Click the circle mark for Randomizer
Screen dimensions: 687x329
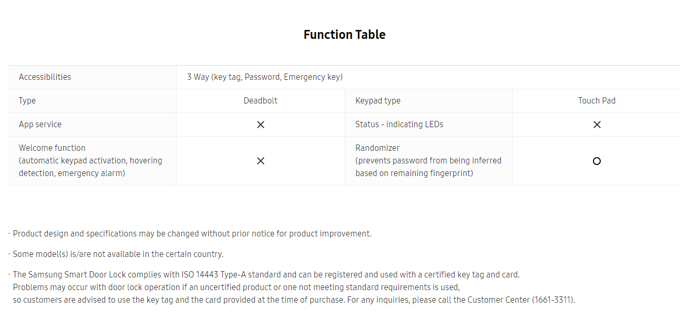point(597,161)
